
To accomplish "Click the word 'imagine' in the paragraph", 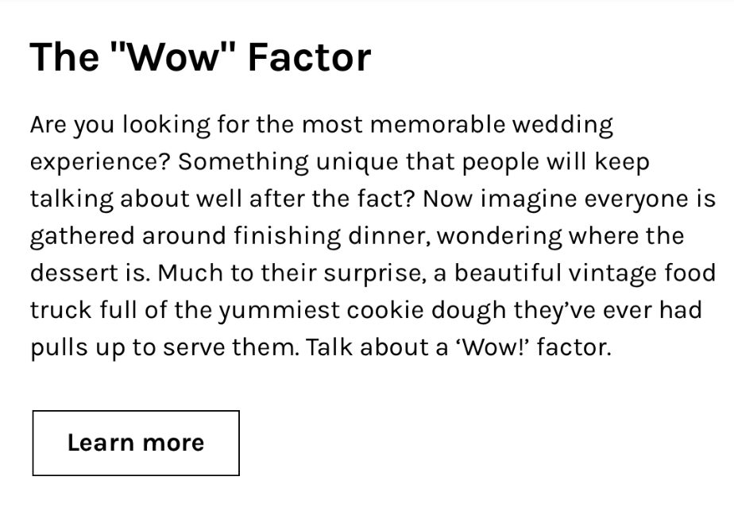I will click(x=528, y=200).
